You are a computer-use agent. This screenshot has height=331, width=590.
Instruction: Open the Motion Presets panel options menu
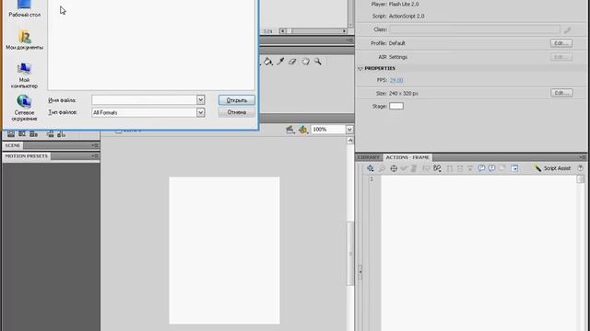[x=95, y=155]
